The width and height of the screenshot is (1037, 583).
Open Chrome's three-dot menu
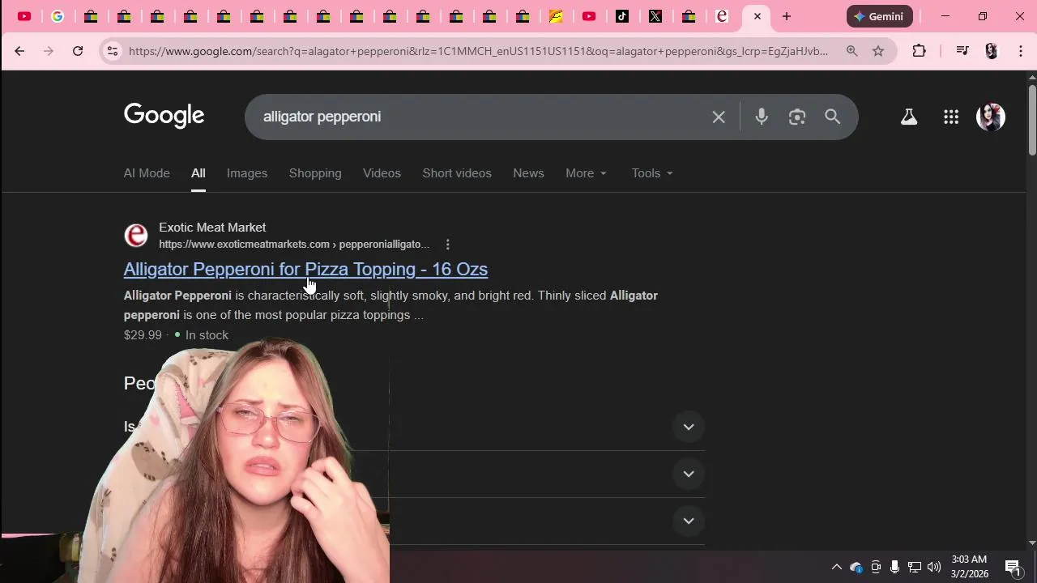pos(1020,51)
